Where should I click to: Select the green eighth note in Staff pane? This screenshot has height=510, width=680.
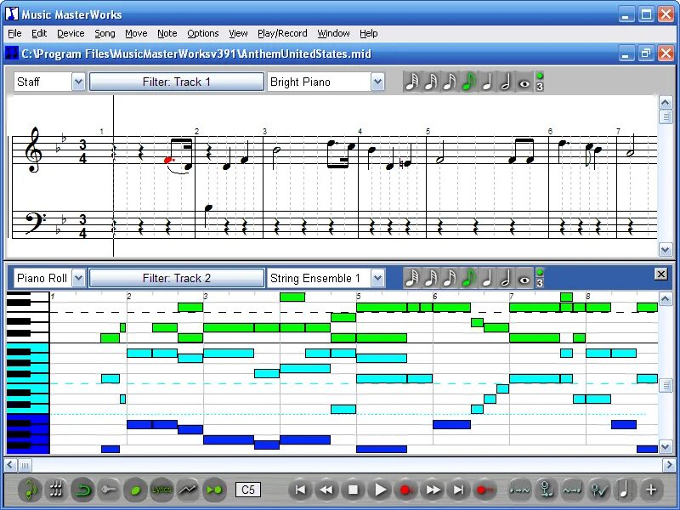(x=468, y=82)
